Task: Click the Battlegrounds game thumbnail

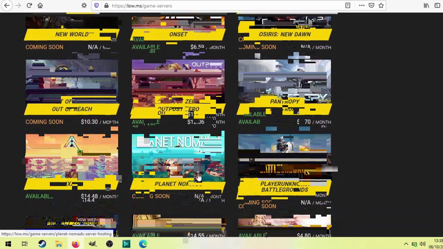Action: point(284,156)
